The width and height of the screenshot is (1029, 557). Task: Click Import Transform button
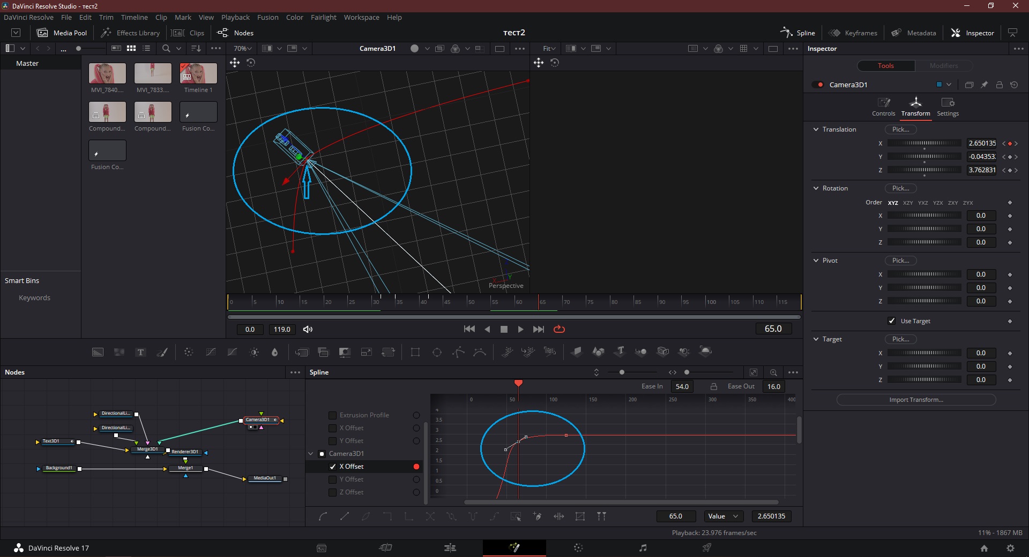916,400
